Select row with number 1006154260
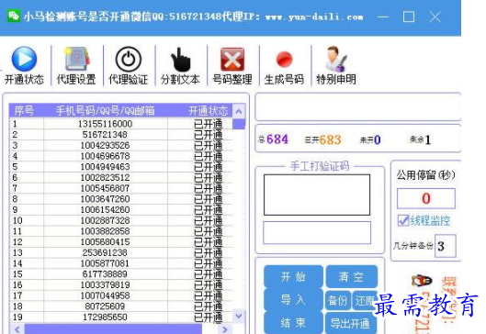 121,209
